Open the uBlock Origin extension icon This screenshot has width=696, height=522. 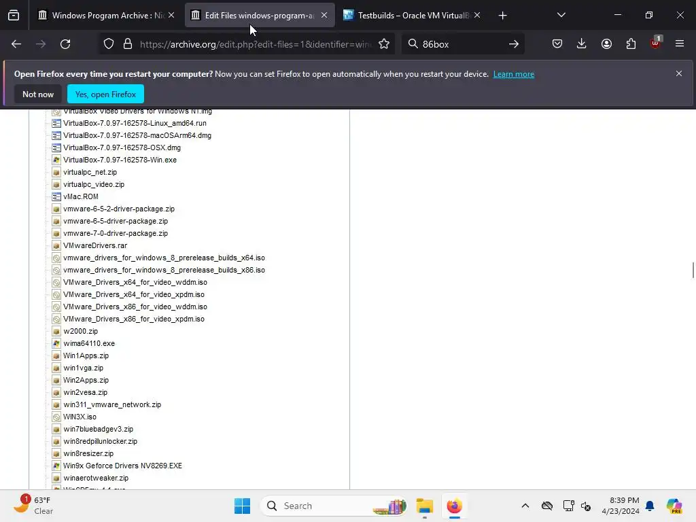click(x=656, y=43)
